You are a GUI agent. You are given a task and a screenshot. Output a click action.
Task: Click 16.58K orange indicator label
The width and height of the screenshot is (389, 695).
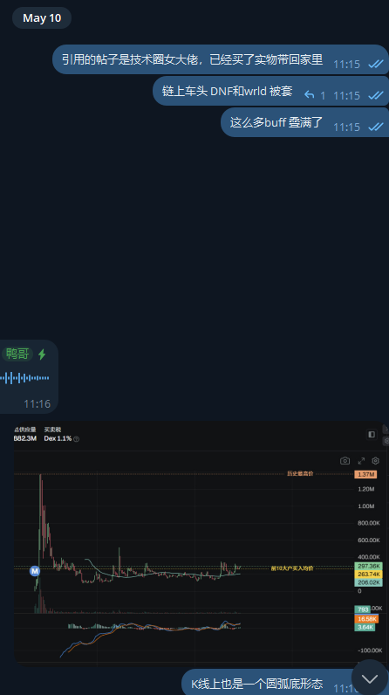366,619
